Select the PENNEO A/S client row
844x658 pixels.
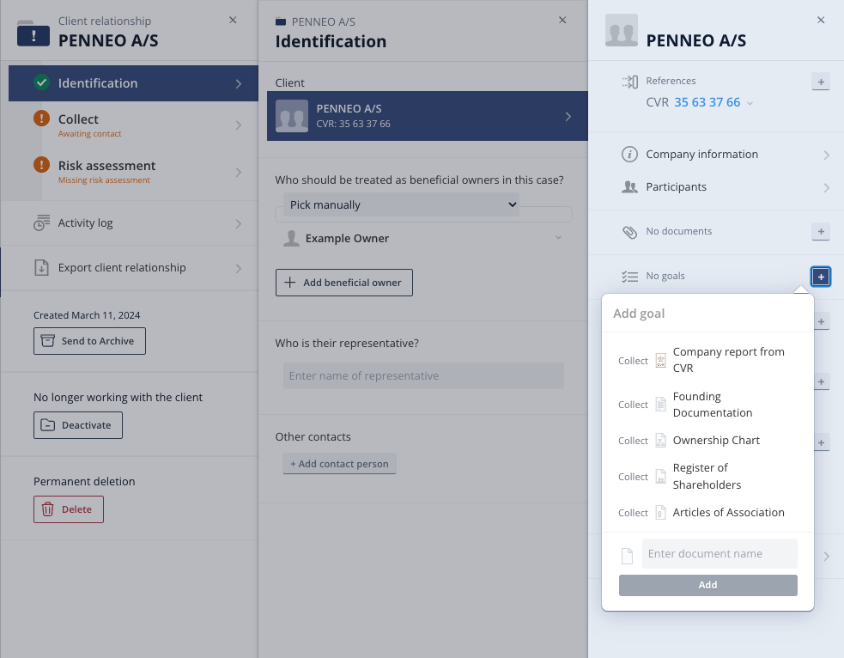click(428, 116)
